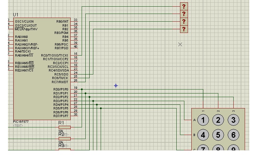Click keypad button 1
This screenshot has width=273, height=155.
tap(203, 120)
